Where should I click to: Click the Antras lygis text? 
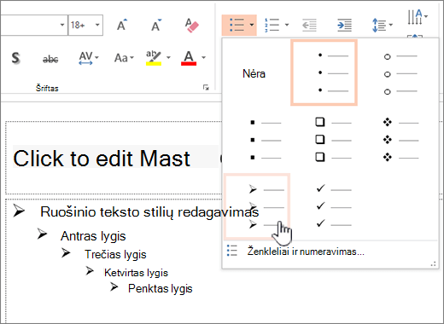tap(93, 236)
